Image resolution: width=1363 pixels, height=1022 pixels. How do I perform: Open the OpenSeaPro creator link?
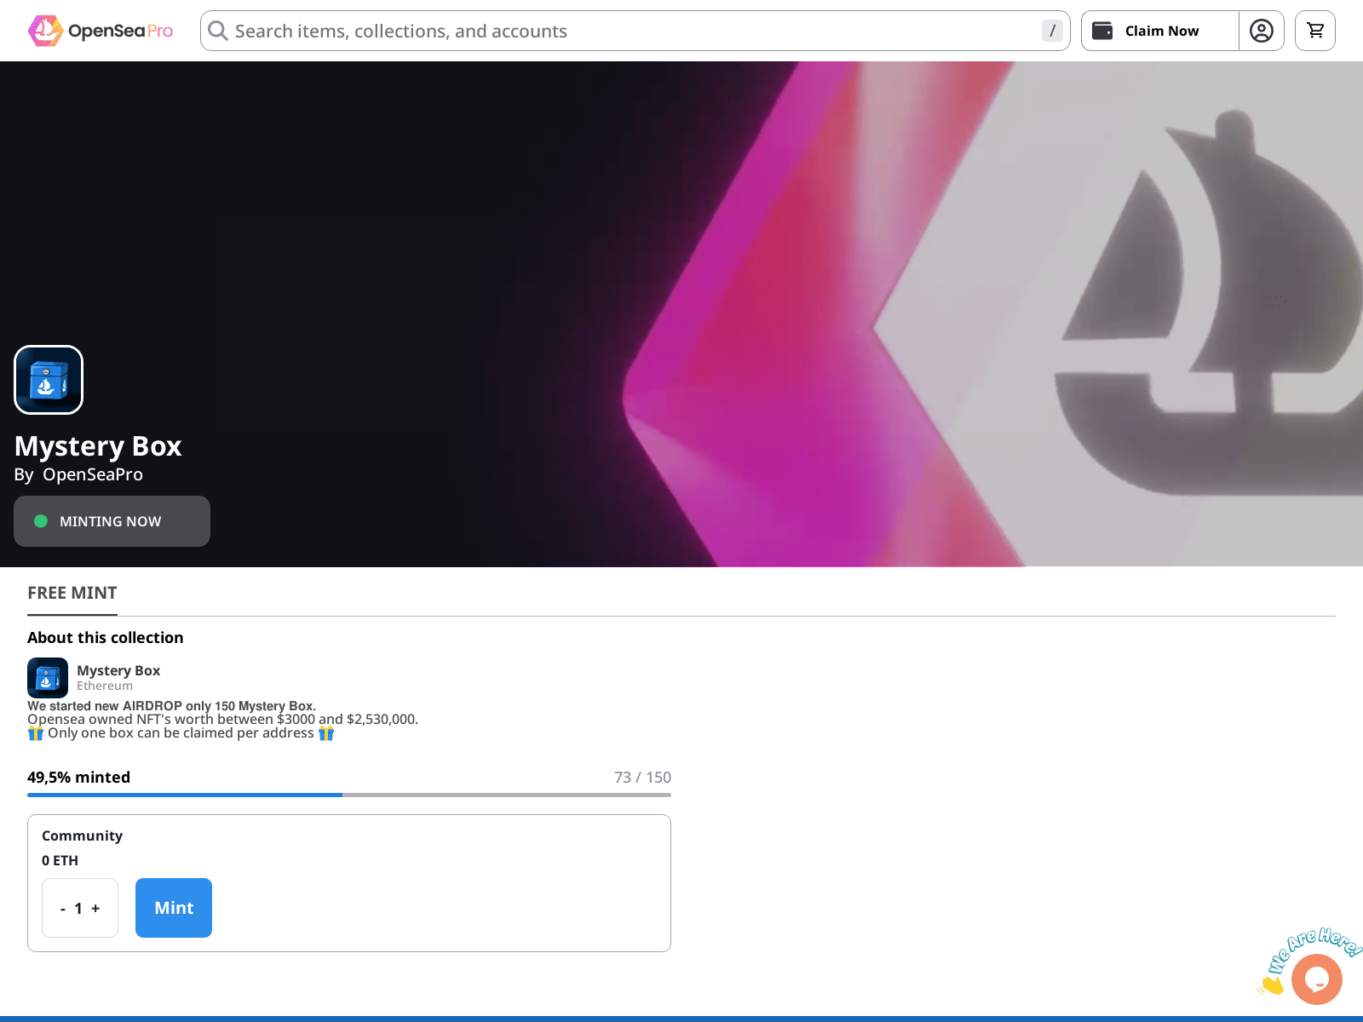(x=93, y=474)
